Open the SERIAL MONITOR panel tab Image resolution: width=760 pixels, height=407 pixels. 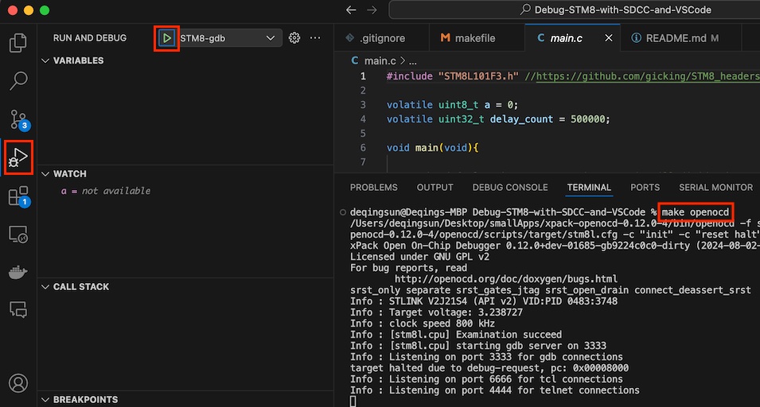point(716,188)
